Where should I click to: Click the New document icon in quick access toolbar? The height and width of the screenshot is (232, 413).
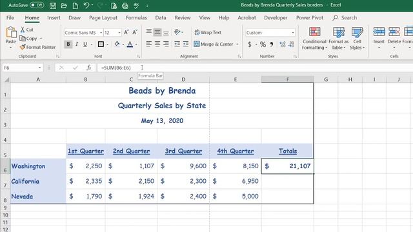(x=75, y=6)
